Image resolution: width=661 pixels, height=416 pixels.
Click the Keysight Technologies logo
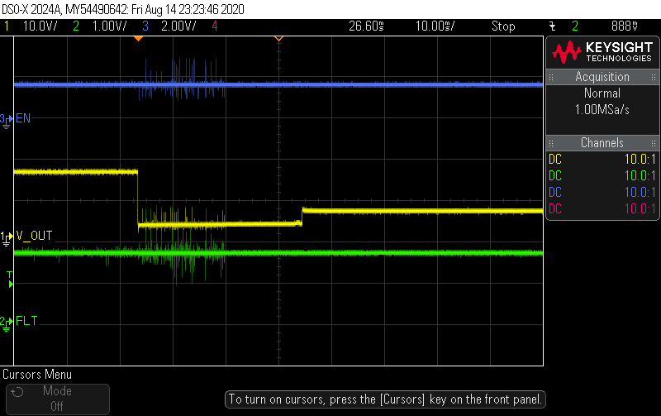(602, 52)
